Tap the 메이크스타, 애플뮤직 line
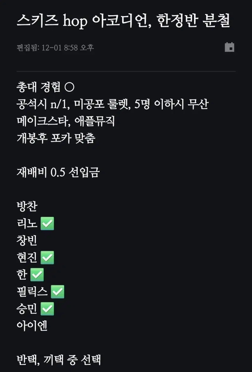The image size is (252, 372). tap(66, 122)
